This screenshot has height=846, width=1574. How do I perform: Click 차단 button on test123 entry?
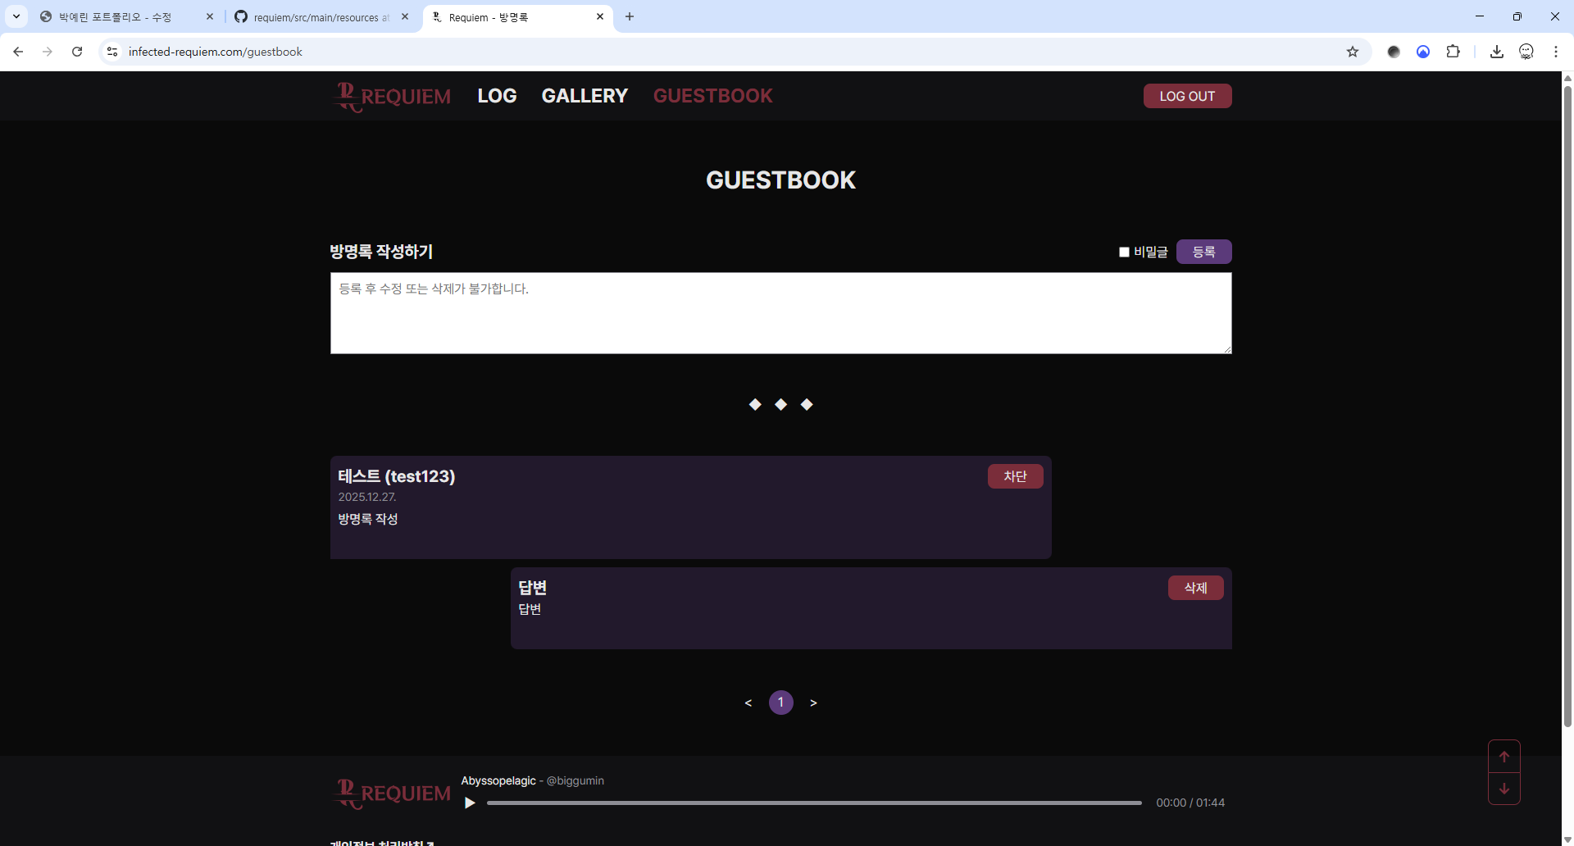1015,476
